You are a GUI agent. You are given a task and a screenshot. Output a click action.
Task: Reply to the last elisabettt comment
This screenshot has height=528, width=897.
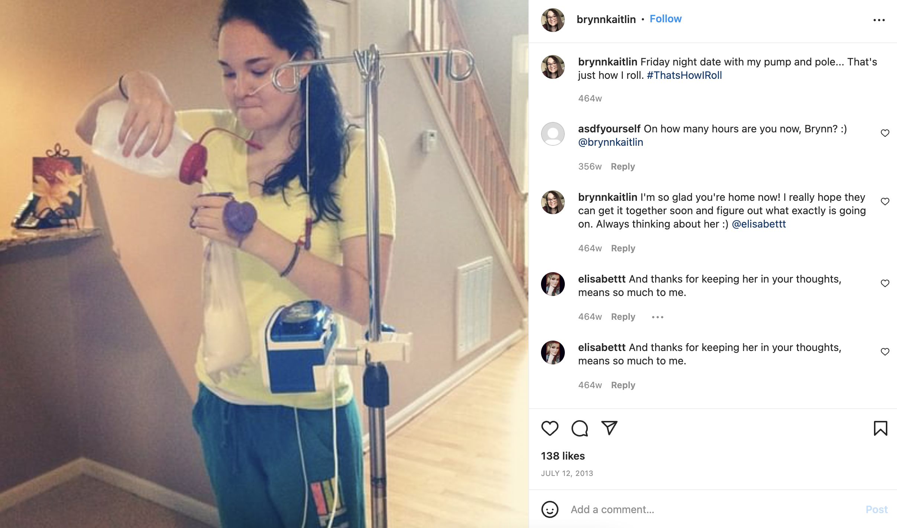pos(623,385)
